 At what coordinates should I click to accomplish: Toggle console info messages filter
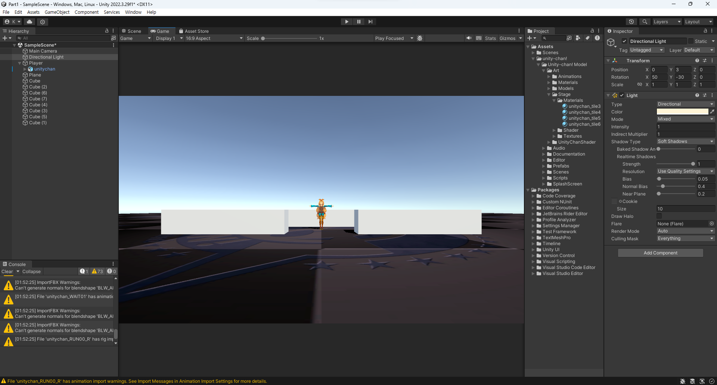coord(84,271)
